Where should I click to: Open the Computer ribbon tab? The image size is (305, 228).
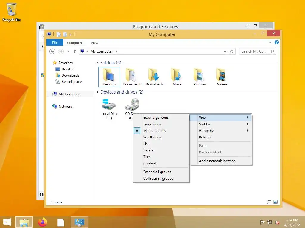pyautogui.click(x=74, y=43)
